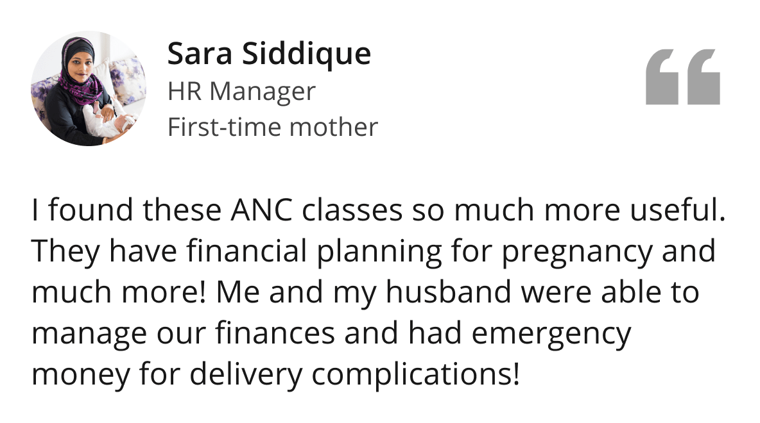Screen dimensions: 760x423
Task: Click the word mother in the subtitle
Action: pos(334,128)
